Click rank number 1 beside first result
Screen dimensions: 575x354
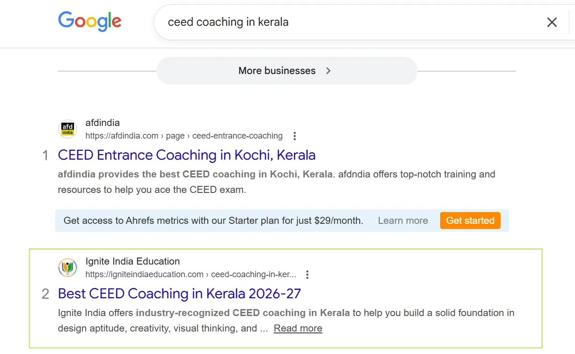tap(45, 155)
